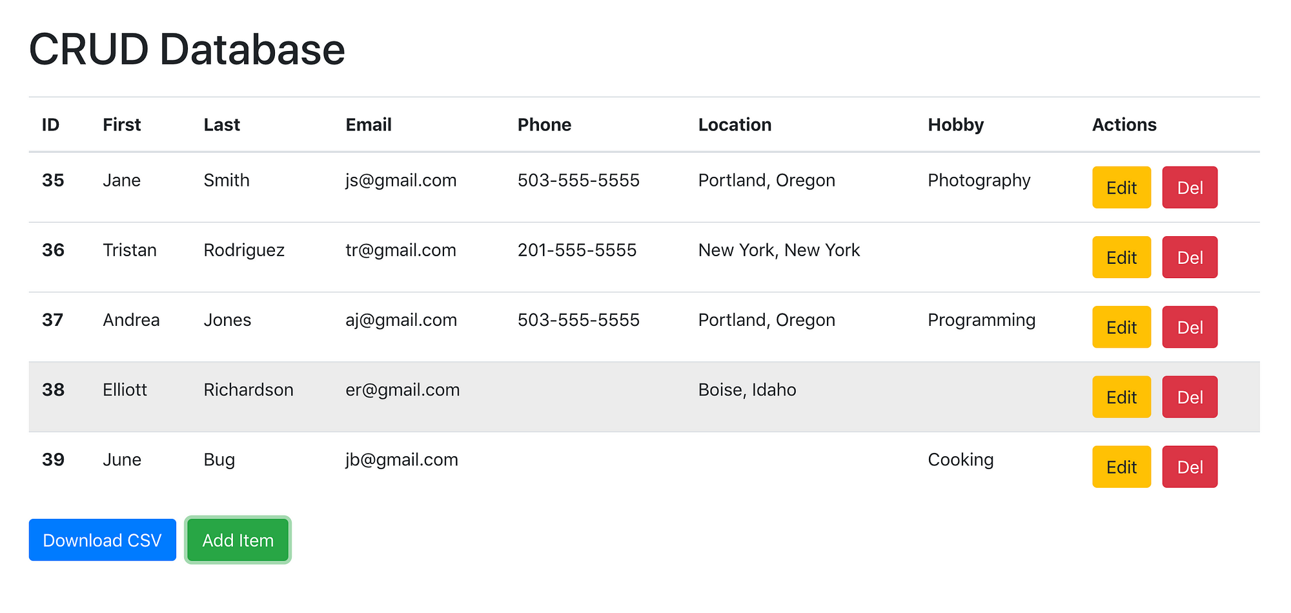1291x613 pixels.
Task: Open Edit for Elliott Richardson
Action: pos(1121,397)
